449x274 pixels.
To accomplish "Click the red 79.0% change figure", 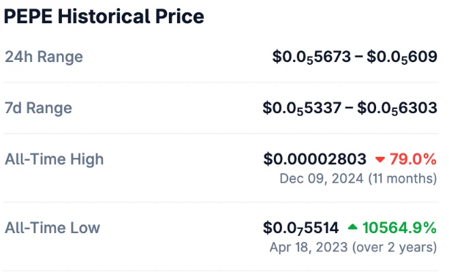I will (414, 159).
